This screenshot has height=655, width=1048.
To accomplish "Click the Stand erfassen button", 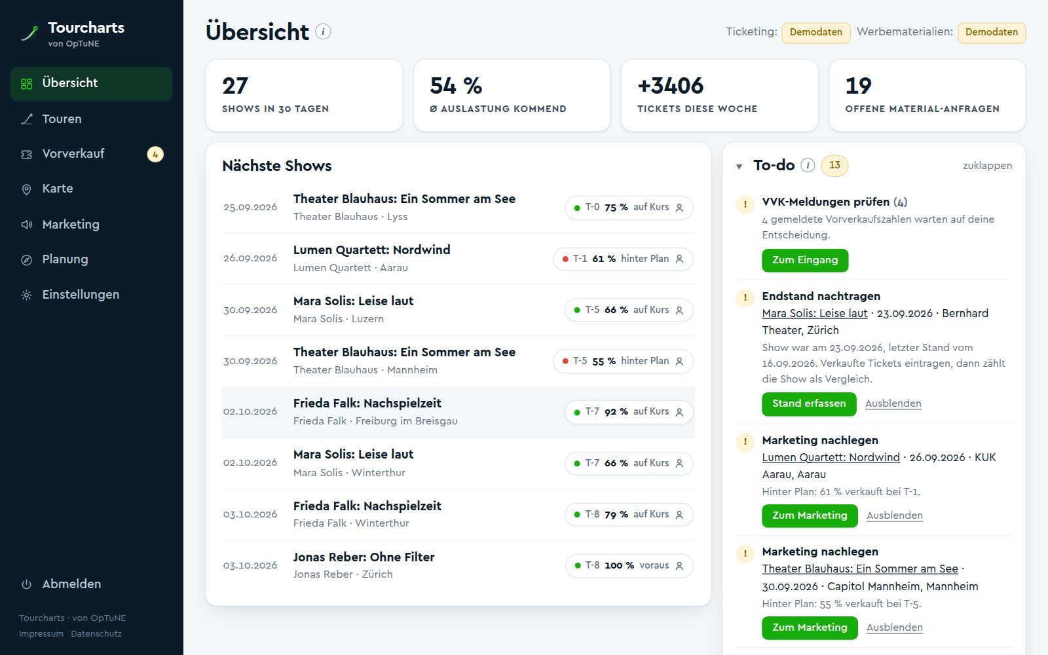I will coord(809,403).
